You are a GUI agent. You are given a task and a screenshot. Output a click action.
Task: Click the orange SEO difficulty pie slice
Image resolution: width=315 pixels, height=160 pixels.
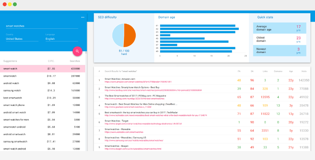click(x=130, y=35)
